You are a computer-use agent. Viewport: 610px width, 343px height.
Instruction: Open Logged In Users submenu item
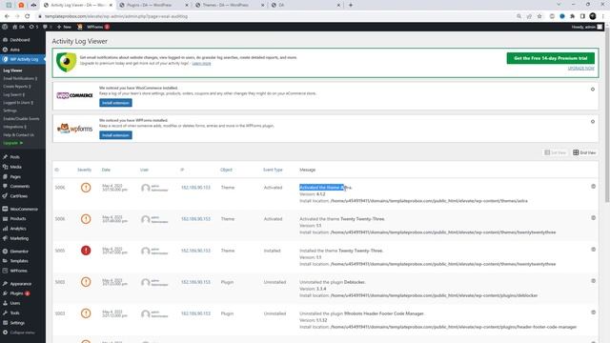click(18, 103)
